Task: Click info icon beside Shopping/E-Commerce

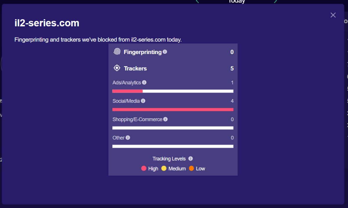Action: click(165, 119)
